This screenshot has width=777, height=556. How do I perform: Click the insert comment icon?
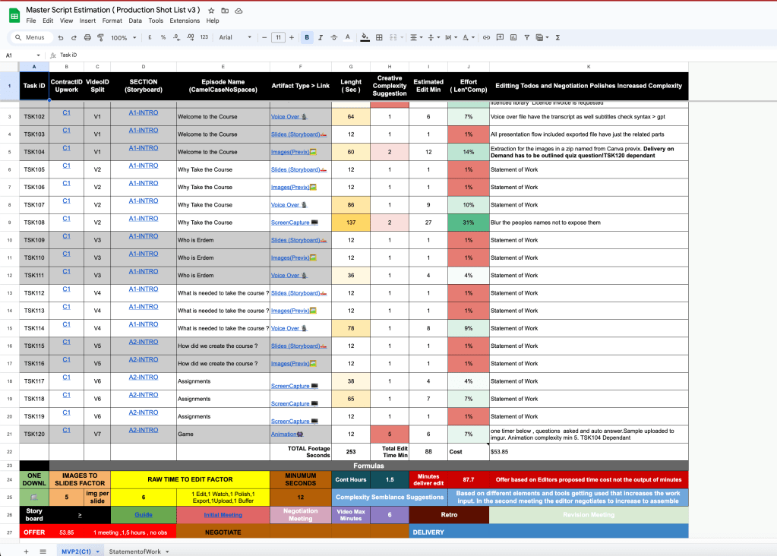point(500,38)
